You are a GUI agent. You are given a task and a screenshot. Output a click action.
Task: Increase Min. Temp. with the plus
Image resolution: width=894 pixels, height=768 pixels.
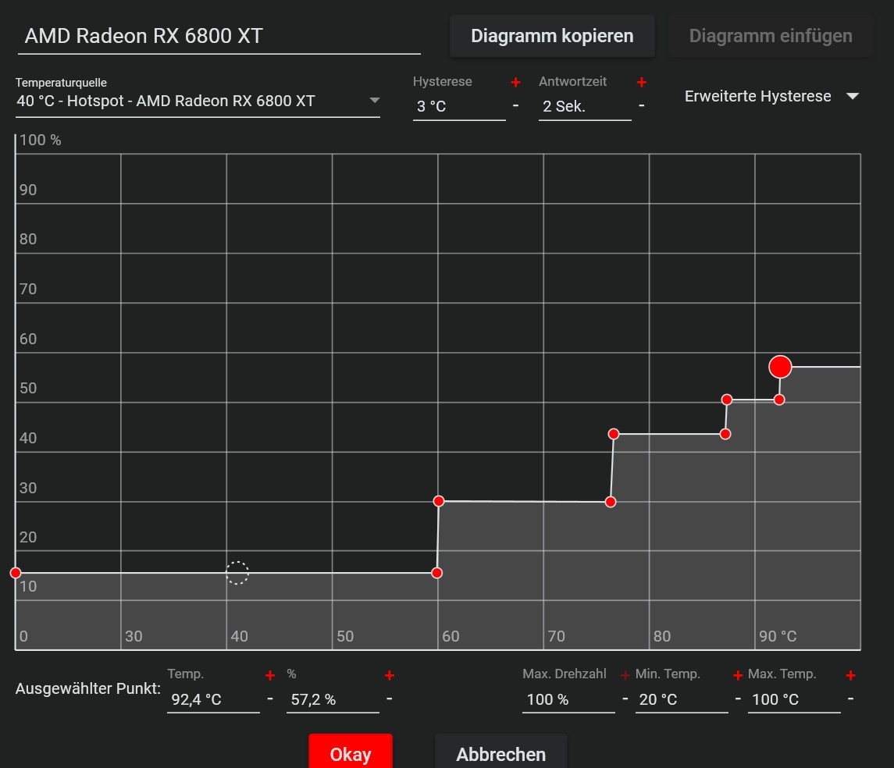pyautogui.click(x=738, y=676)
